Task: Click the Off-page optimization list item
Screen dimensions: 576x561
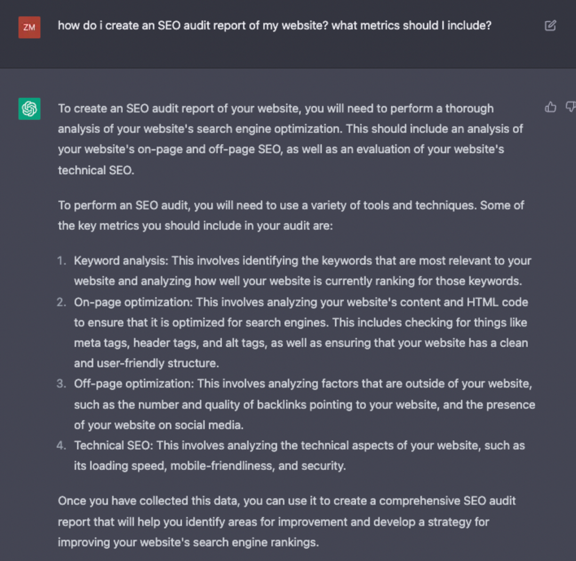Action: tap(304, 404)
